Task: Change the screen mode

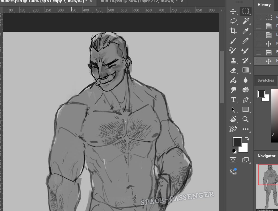Action: coord(245,160)
